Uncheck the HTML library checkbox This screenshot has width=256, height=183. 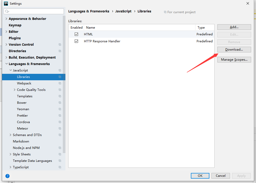(76, 34)
